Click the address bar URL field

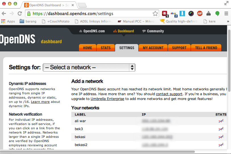point(91,13)
